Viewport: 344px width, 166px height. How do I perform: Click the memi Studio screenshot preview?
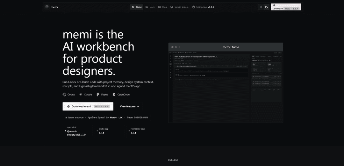click(x=226, y=83)
